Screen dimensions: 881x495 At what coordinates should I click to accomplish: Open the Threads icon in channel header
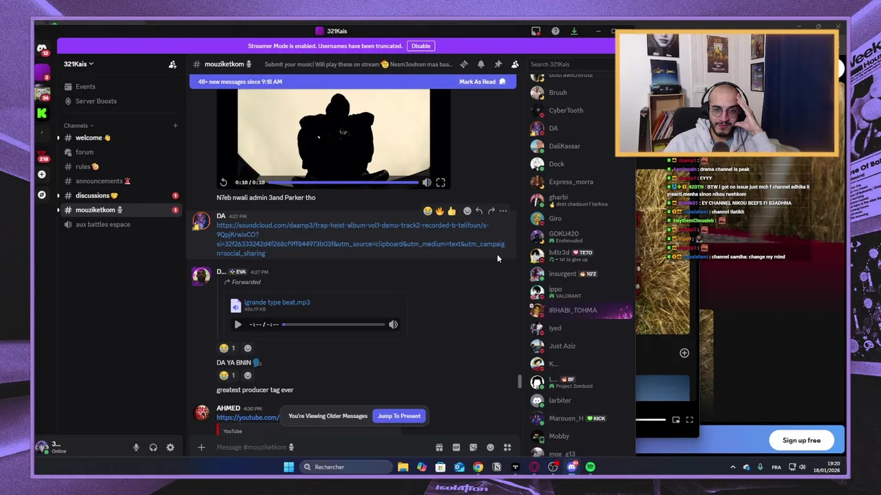pos(464,64)
